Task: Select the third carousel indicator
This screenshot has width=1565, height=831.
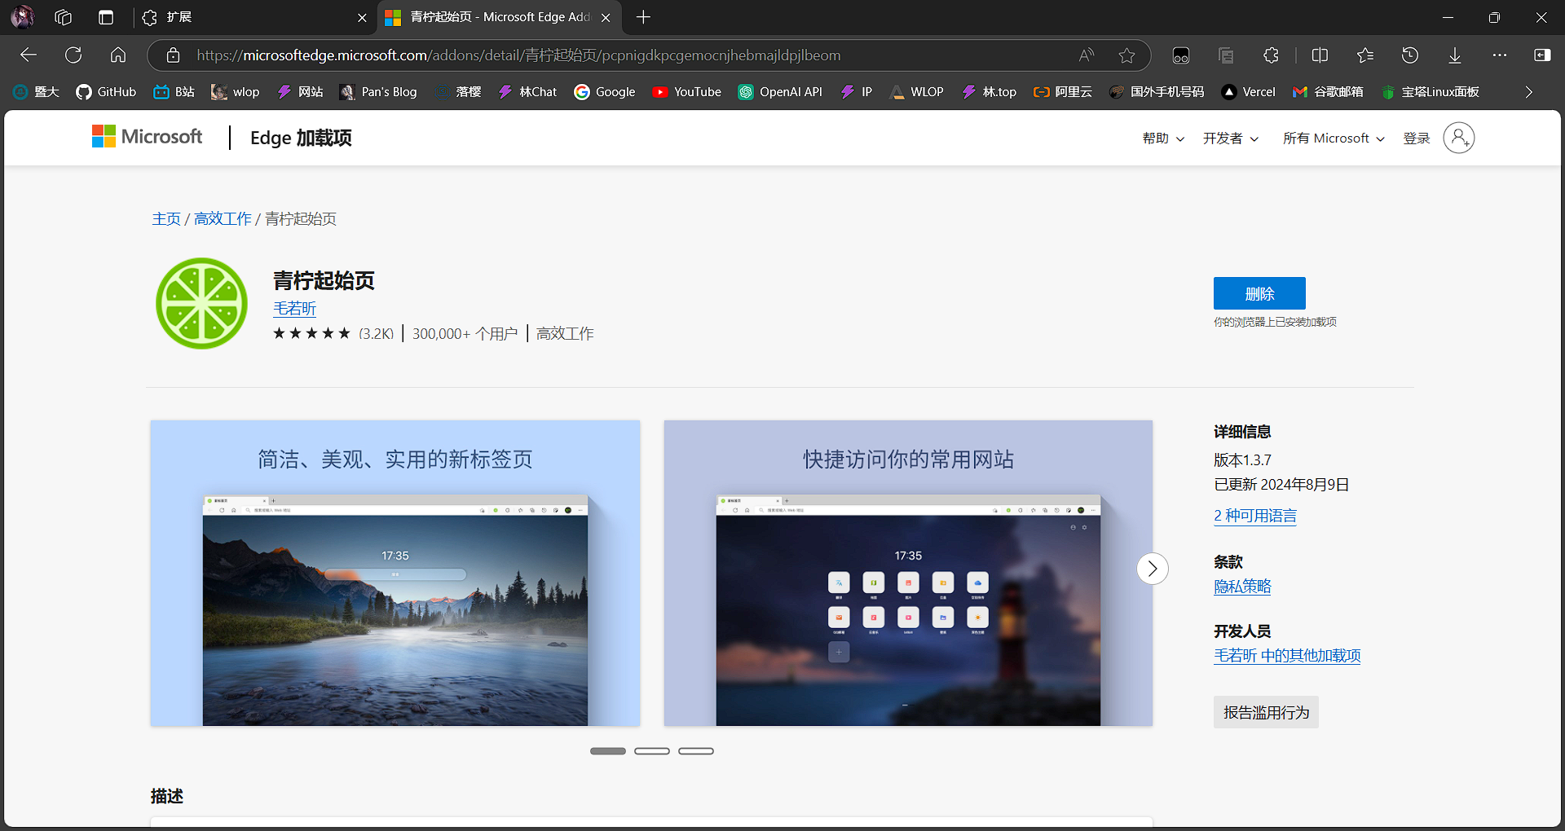Action: tap(696, 751)
